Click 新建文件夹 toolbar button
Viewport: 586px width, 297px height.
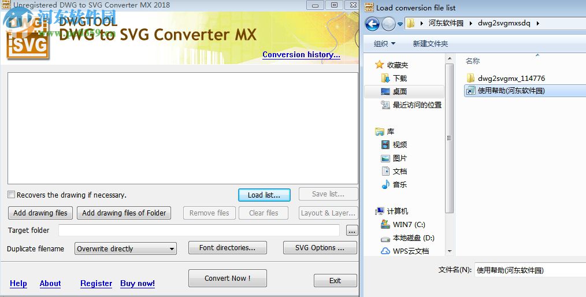pos(430,44)
